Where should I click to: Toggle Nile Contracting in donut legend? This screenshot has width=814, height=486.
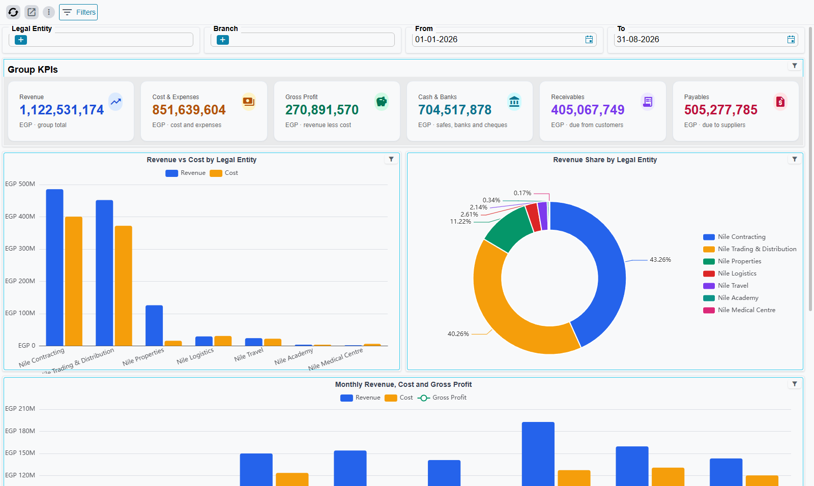point(734,237)
